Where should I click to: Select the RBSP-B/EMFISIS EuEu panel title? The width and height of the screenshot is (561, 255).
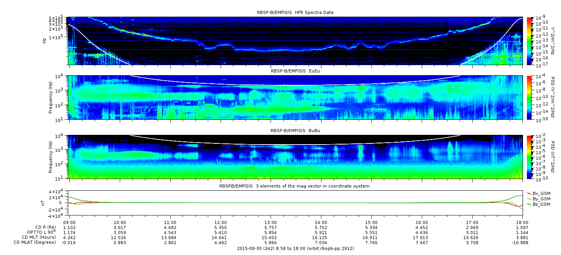[295, 71]
